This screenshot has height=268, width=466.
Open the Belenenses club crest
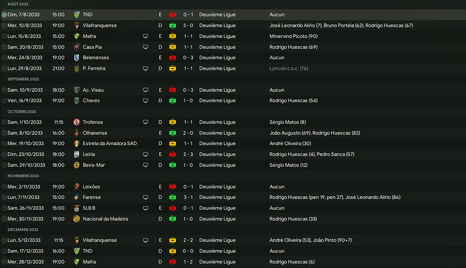click(x=77, y=57)
